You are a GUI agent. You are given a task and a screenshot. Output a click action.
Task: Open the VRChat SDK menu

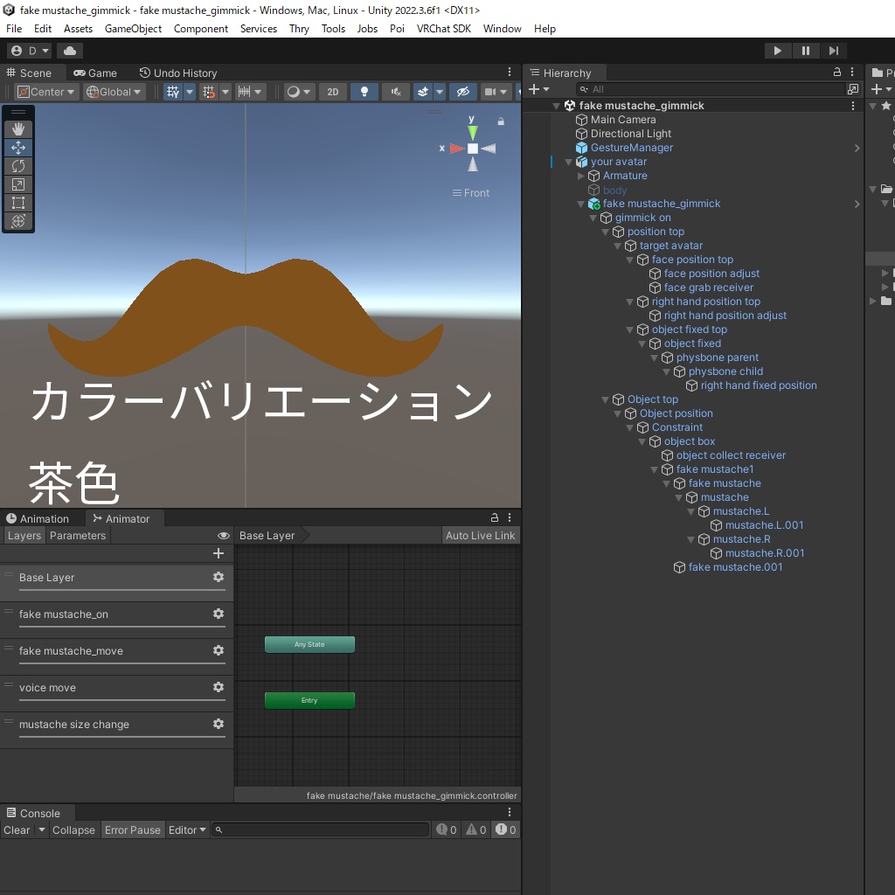pos(443,28)
